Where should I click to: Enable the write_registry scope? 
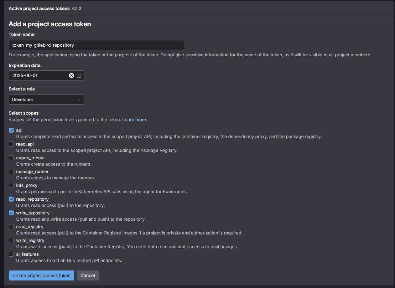(x=11, y=240)
